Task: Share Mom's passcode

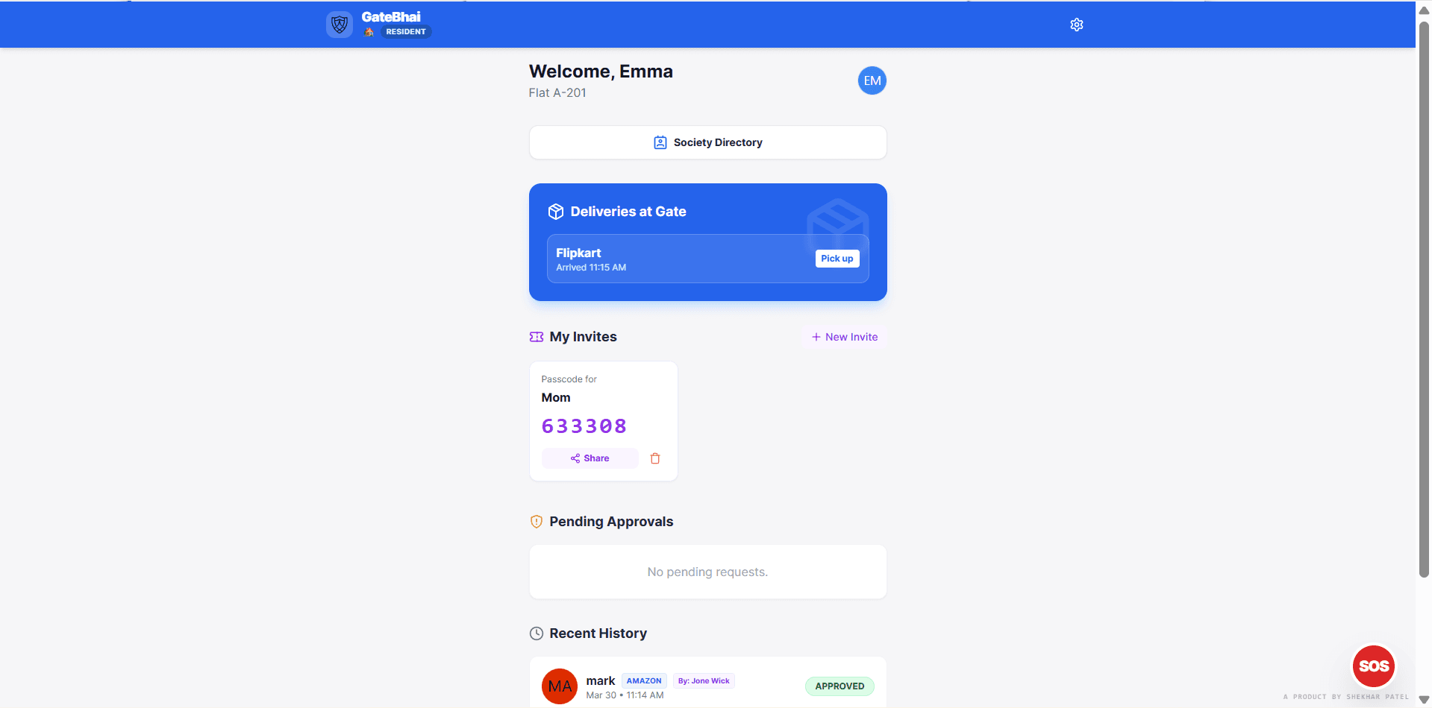Action: pyautogui.click(x=590, y=458)
